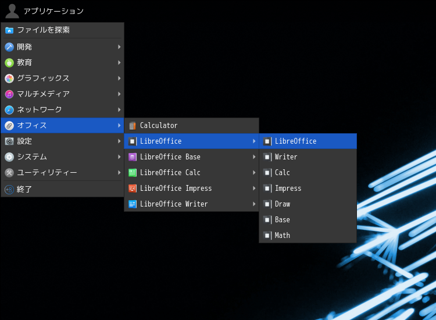Expand the LibreOffice Impress submenu arrow
This screenshot has width=436, height=320.
pyautogui.click(x=254, y=189)
